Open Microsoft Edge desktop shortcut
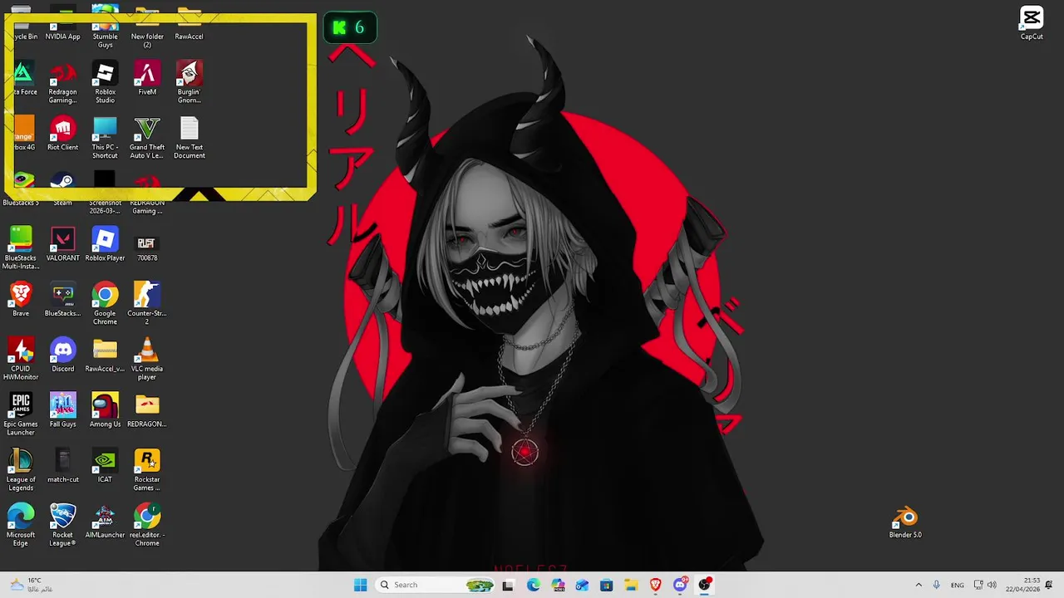Image resolution: width=1064 pixels, height=598 pixels. [21, 526]
